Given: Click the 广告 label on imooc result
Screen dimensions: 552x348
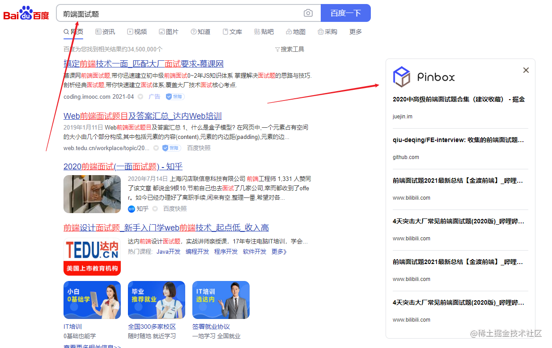Looking at the screenshot, I should click(154, 96).
